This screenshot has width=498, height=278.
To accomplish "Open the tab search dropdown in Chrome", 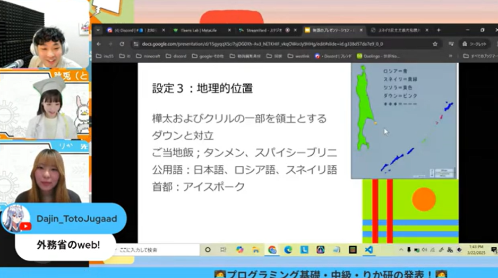I will coord(98,30).
